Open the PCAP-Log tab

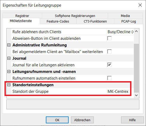point(129,21)
